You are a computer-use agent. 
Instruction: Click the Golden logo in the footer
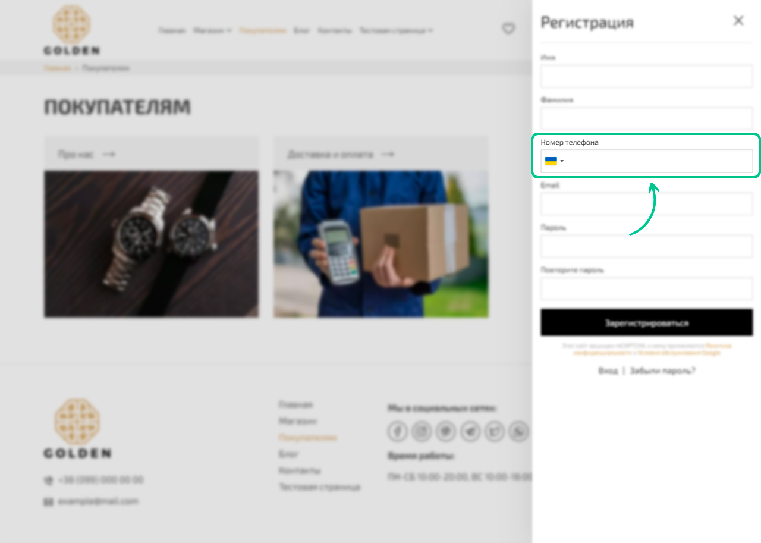(77, 428)
